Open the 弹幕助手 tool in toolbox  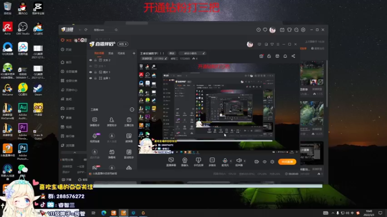(x=94, y=122)
